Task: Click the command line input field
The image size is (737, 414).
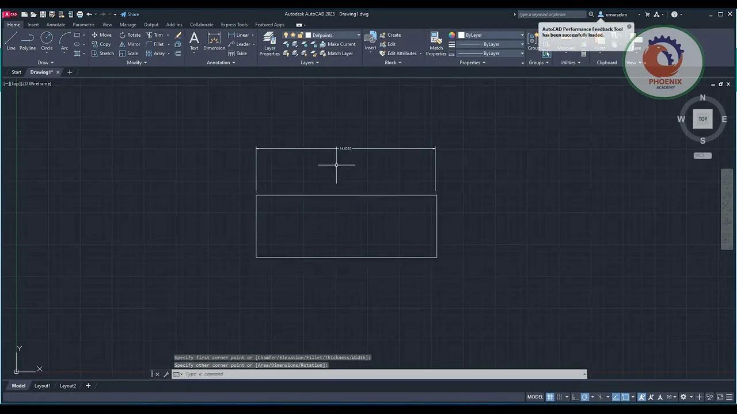Action: [x=380, y=374]
